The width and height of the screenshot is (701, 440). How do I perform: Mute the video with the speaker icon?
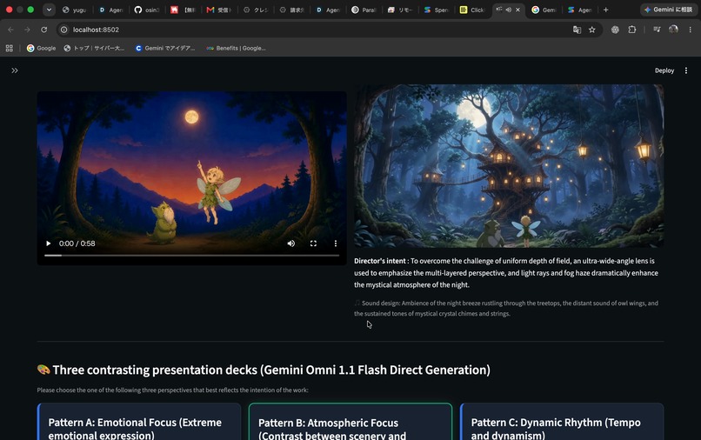pos(291,243)
